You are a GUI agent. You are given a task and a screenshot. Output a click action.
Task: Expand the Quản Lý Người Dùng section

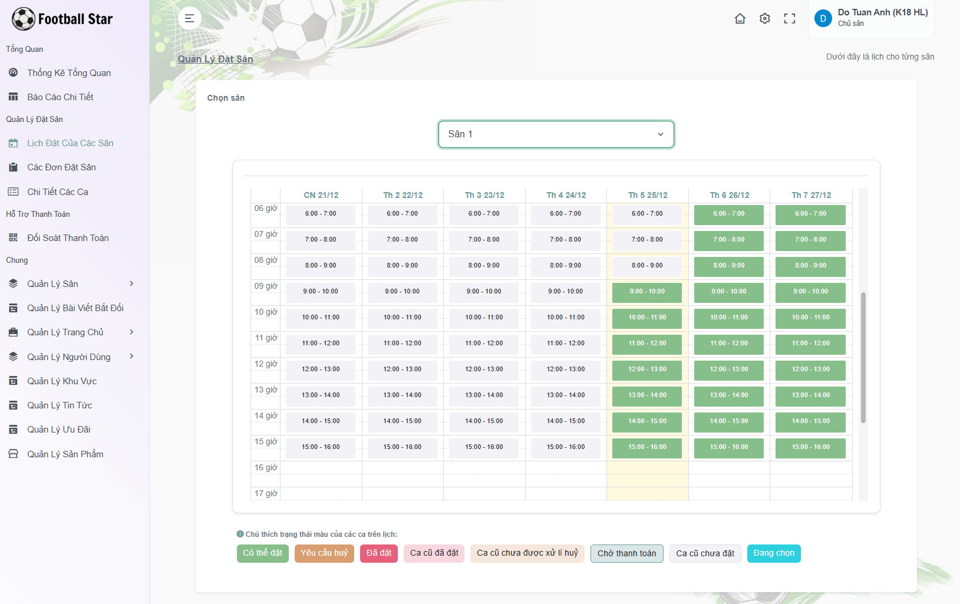[x=71, y=357]
